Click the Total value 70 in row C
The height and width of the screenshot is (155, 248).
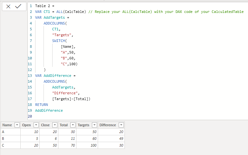point(67,145)
